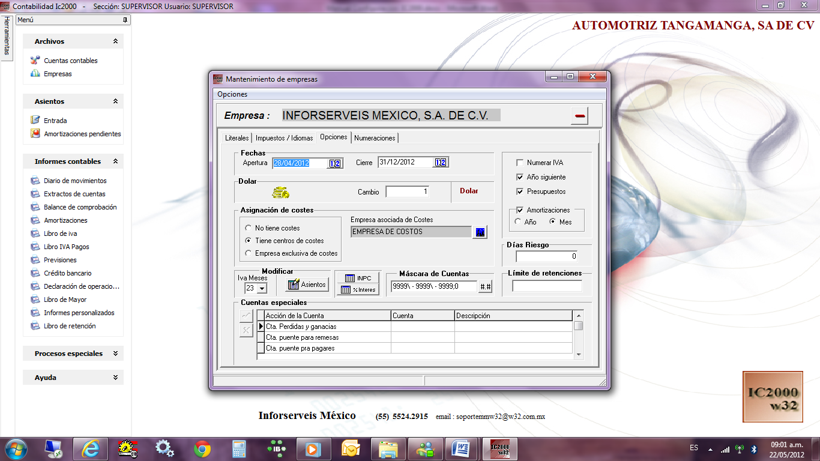
Task: Open the Balance de comprobación report
Action: point(80,207)
